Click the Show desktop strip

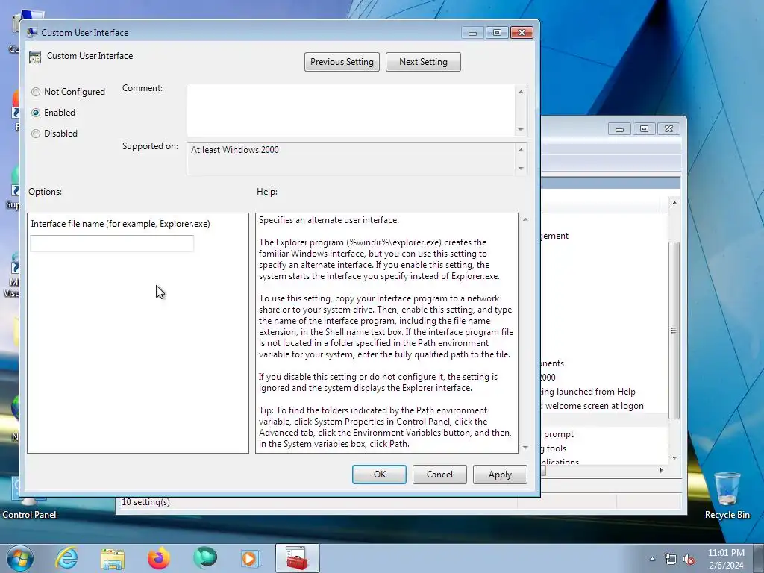[759, 558]
